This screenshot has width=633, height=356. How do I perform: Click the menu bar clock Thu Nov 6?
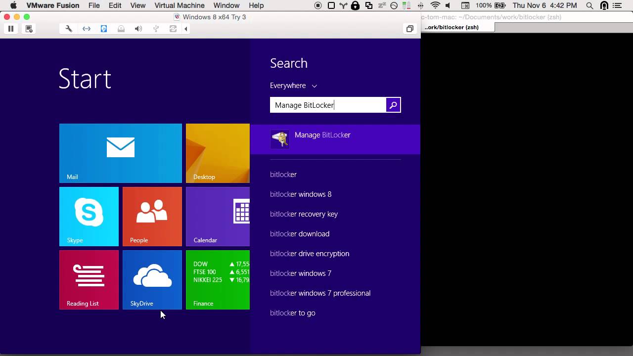pyautogui.click(x=544, y=5)
